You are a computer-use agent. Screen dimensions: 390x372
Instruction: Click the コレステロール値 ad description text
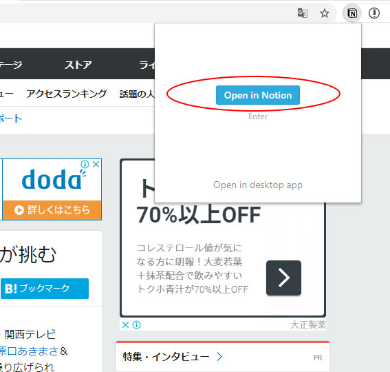pyautogui.click(x=193, y=269)
